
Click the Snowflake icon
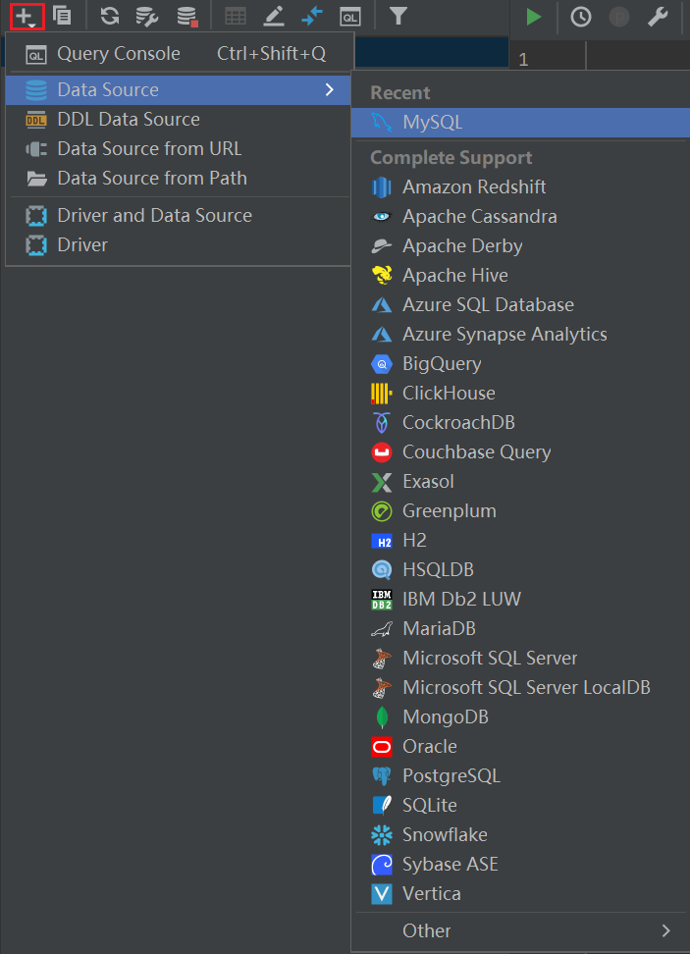pyautogui.click(x=382, y=834)
